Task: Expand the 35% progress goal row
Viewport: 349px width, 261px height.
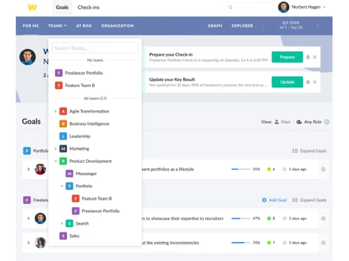Action: point(29,169)
